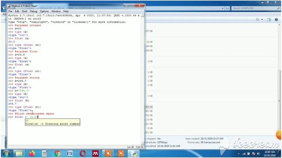Open the Shell menu

[25, 11]
